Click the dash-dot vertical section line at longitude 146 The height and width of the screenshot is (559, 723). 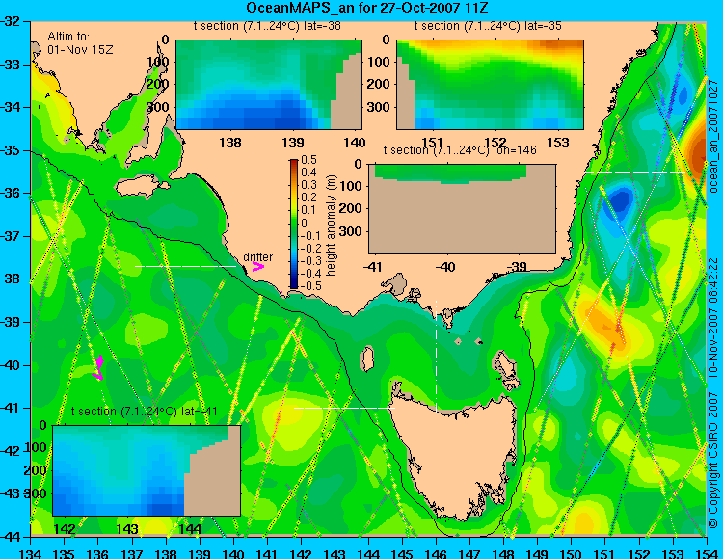[x=436, y=357]
